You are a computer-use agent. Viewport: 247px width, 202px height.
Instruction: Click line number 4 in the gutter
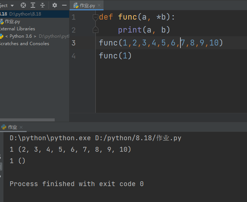click(73, 56)
